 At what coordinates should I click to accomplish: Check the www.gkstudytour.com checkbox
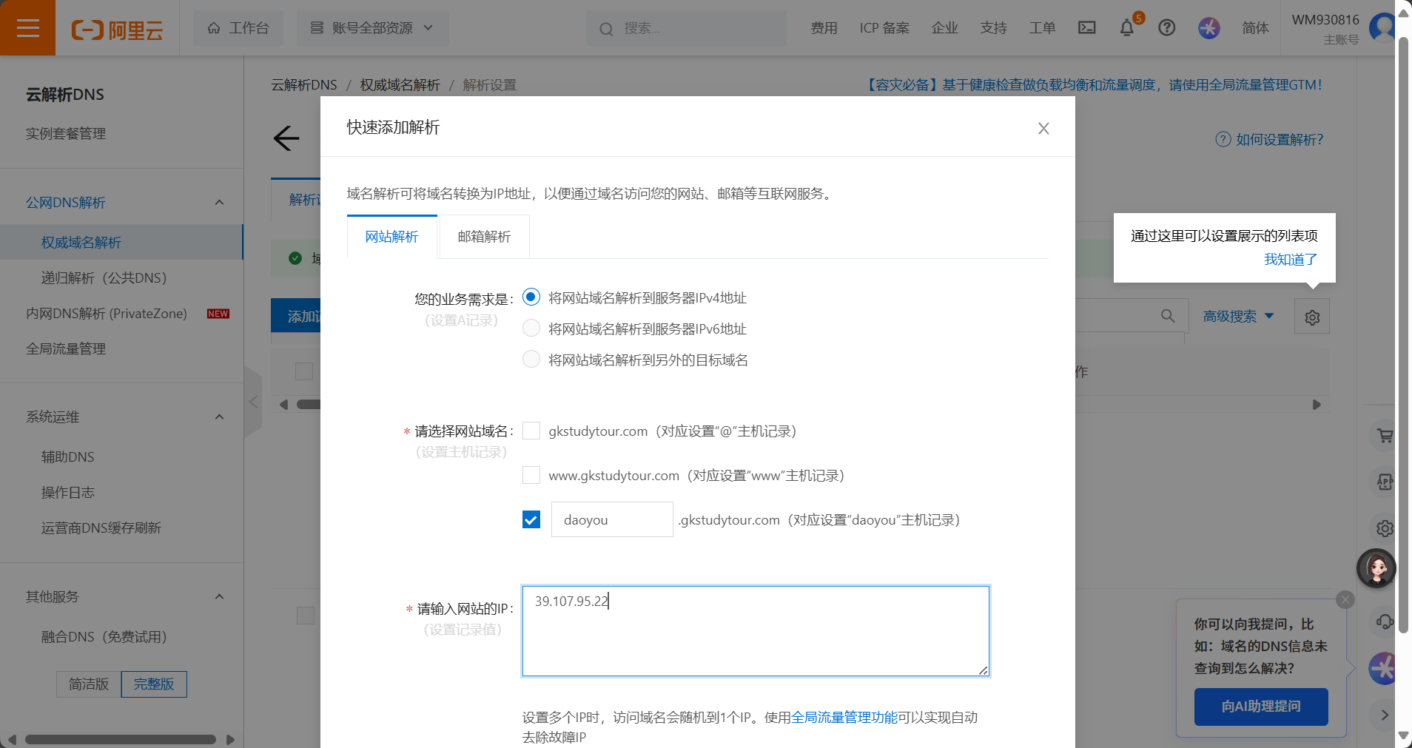531,475
